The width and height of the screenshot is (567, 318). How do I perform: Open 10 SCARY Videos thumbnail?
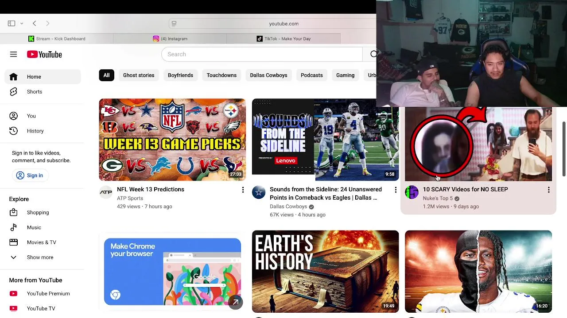tap(478, 144)
